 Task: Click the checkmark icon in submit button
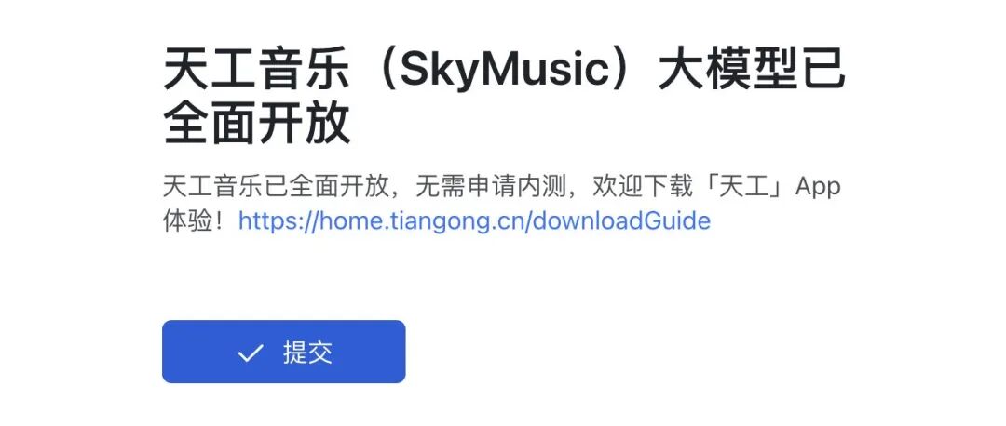click(251, 353)
